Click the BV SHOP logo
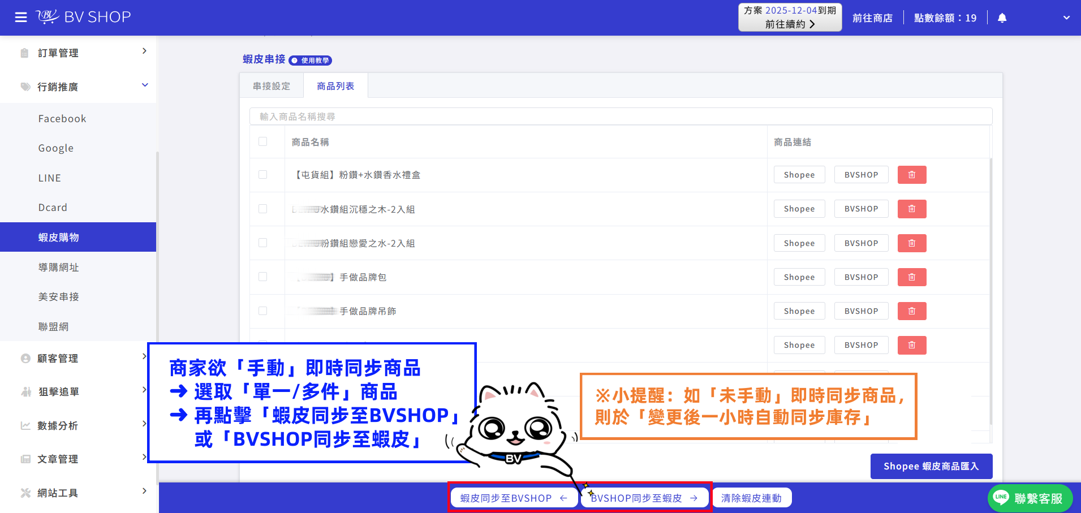The height and width of the screenshot is (513, 1081). [x=83, y=17]
